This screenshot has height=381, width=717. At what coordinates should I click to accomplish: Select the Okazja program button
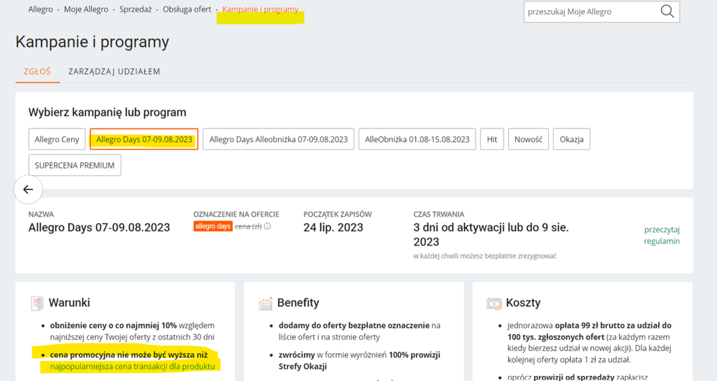(x=572, y=139)
